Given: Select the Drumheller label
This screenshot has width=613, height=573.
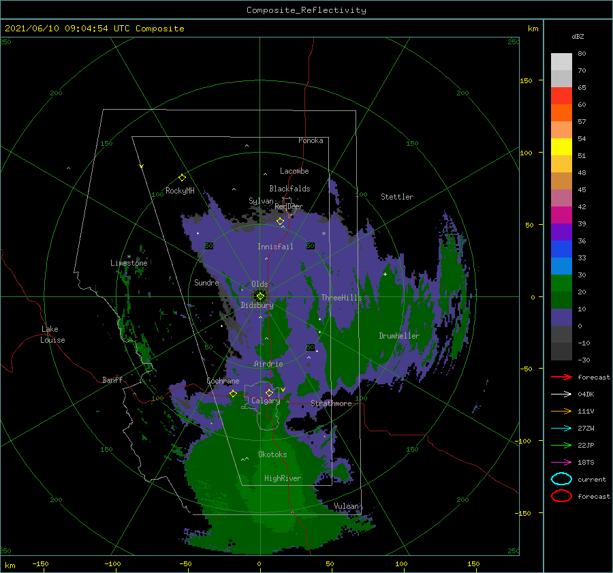Looking at the screenshot, I should pos(399,336).
